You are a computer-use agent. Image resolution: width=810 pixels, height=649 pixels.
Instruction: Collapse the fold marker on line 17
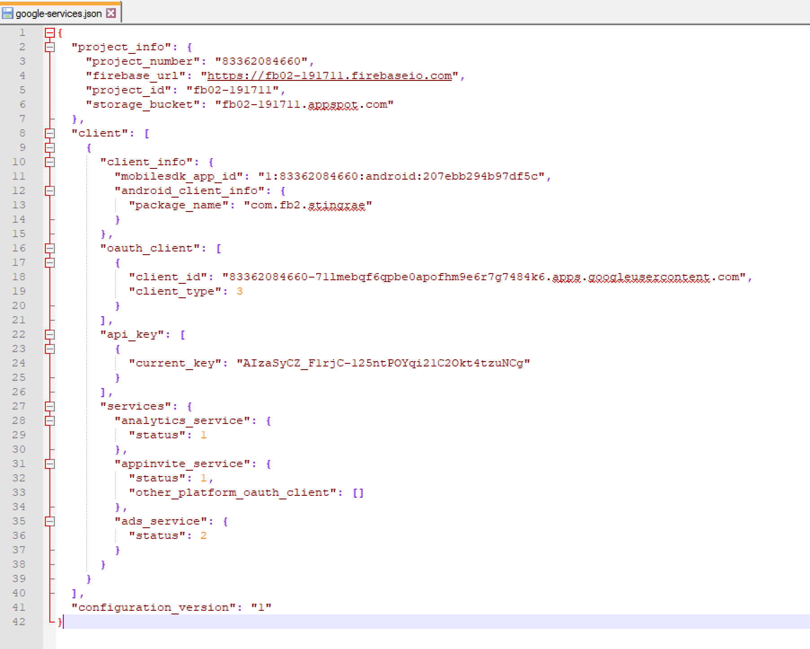(x=50, y=263)
